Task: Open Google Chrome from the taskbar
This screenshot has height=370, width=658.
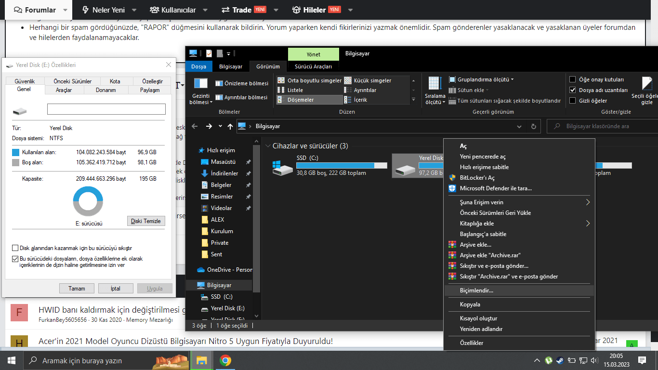Action: point(225,360)
